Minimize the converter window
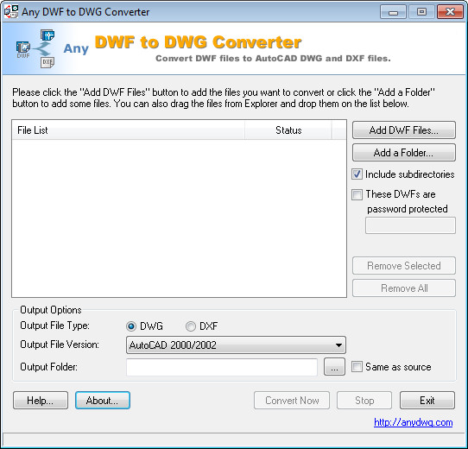468x449 pixels. [x=393, y=12]
